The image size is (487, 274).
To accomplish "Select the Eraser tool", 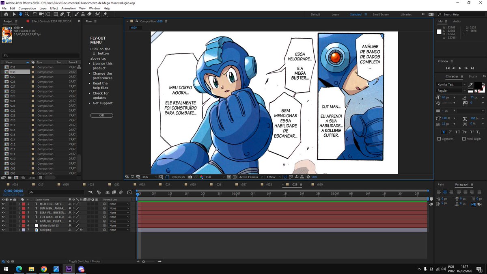I will coord(89,14).
